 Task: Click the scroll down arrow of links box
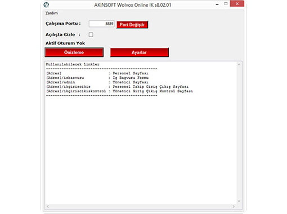(239, 201)
